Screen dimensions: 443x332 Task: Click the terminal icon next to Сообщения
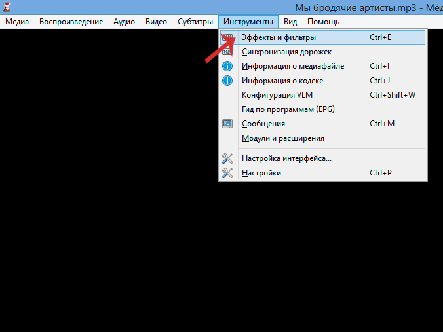(227, 124)
